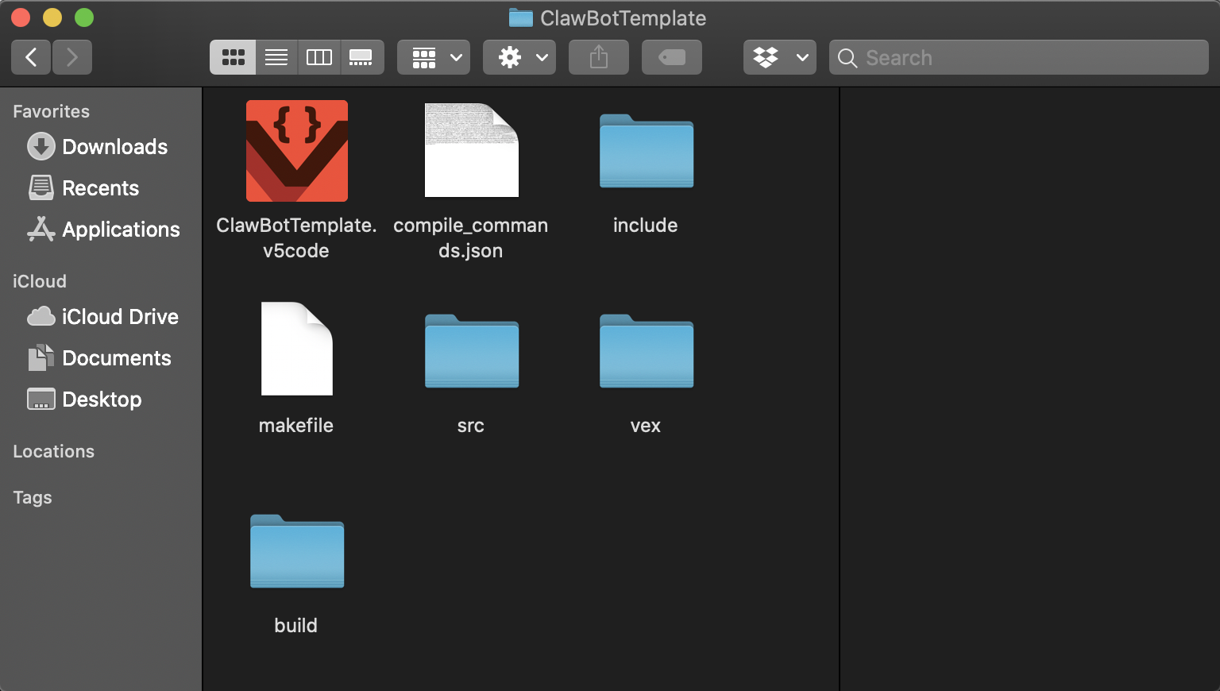Click the Tag button in the toolbar
The width and height of the screenshot is (1220, 691).
[671, 57]
